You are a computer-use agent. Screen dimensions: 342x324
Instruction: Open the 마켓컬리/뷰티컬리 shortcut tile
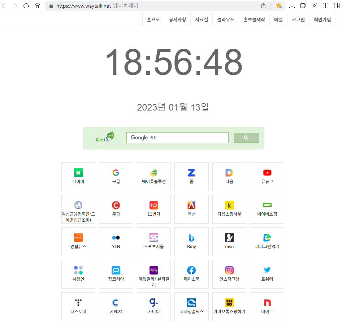[154, 274]
